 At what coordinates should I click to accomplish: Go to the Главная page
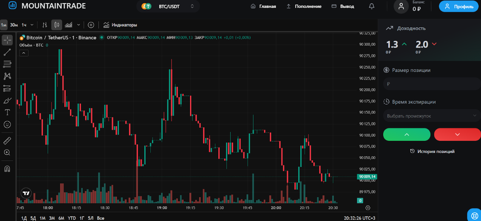tap(263, 6)
